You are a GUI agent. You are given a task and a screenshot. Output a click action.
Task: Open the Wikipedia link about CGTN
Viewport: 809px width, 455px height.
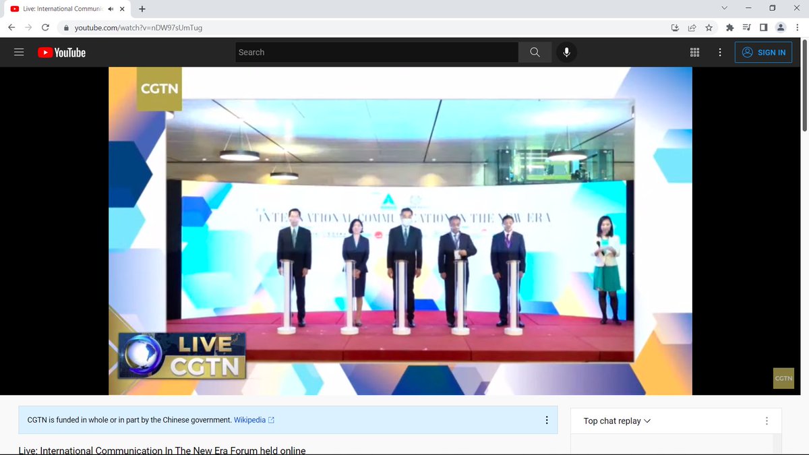pyautogui.click(x=254, y=420)
